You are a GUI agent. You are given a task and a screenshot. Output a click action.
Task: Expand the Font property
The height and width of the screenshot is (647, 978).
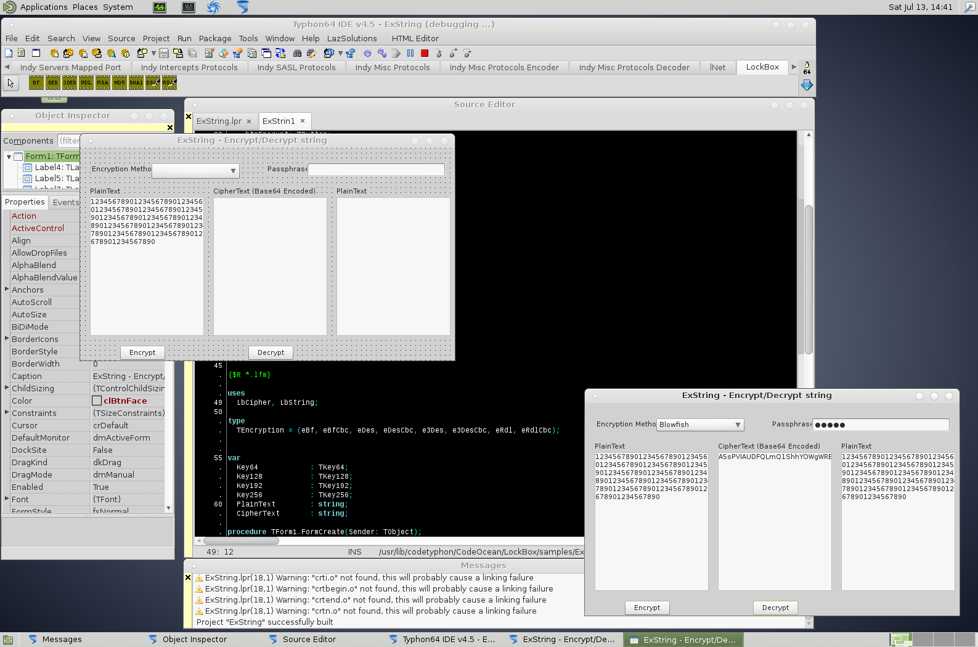point(7,498)
